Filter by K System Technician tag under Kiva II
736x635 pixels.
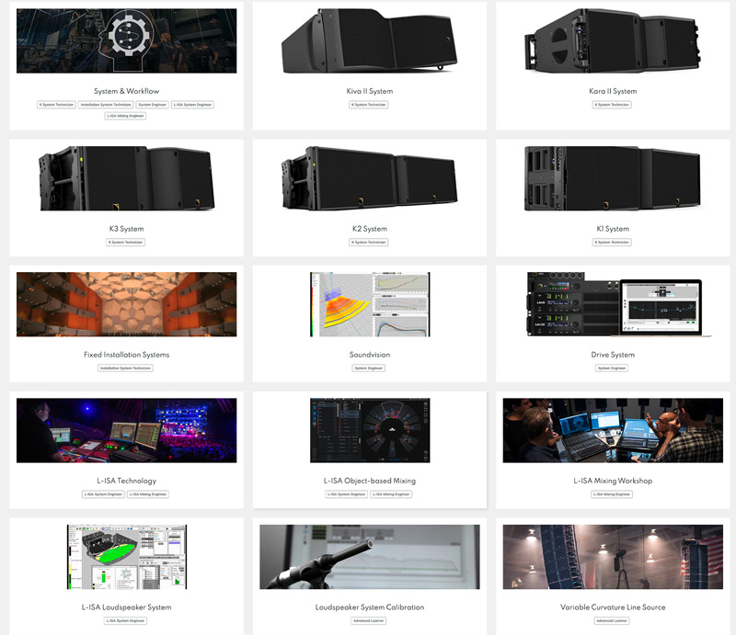click(369, 105)
